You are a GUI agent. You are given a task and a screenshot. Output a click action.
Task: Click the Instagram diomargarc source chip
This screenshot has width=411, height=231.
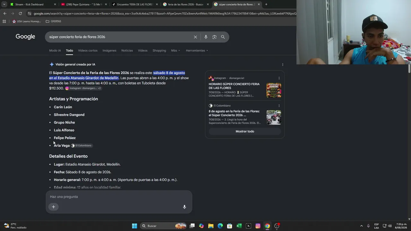[x=83, y=88]
